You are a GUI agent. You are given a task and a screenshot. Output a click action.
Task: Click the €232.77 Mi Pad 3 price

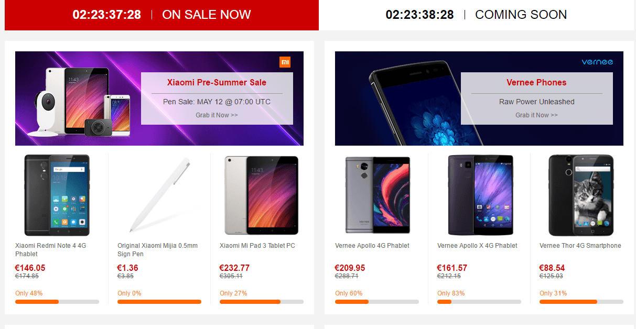(234, 268)
